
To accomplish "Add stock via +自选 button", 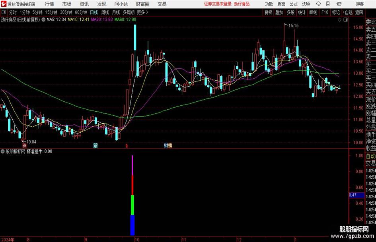I will point(347,12).
